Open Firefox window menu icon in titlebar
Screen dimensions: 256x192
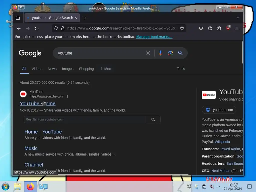(x=15, y=7)
